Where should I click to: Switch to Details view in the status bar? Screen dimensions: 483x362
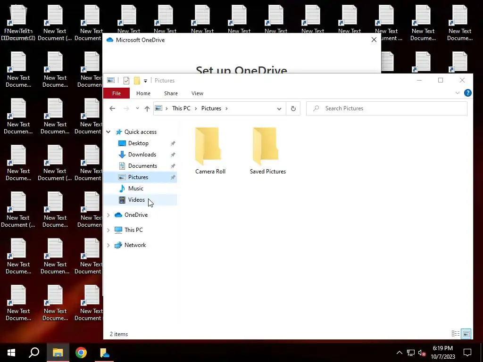click(x=455, y=334)
